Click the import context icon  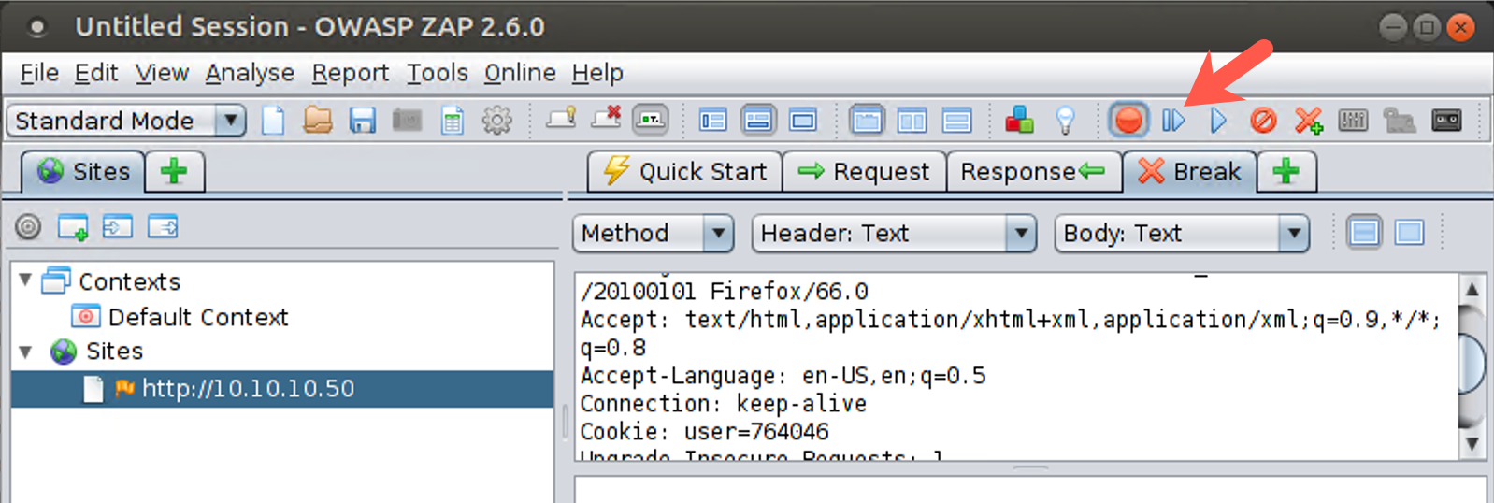pyautogui.click(x=118, y=226)
